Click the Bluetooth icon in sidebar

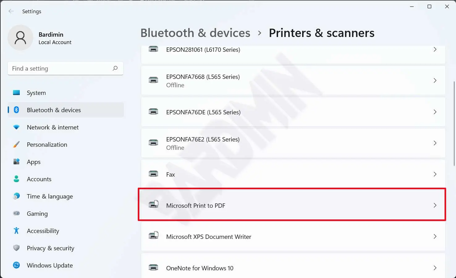(16, 110)
